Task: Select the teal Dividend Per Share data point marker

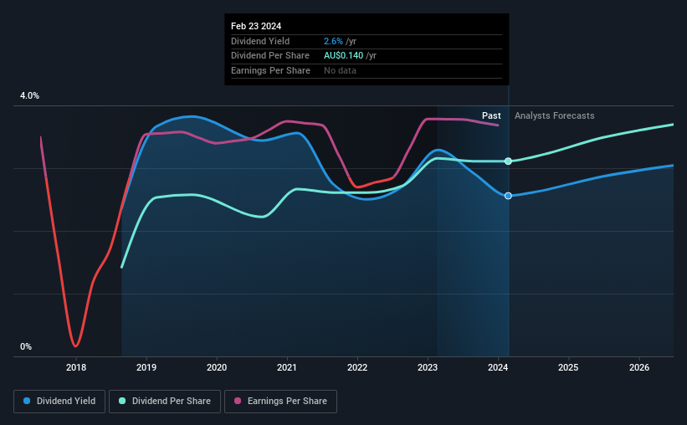Action: [x=508, y=161]
